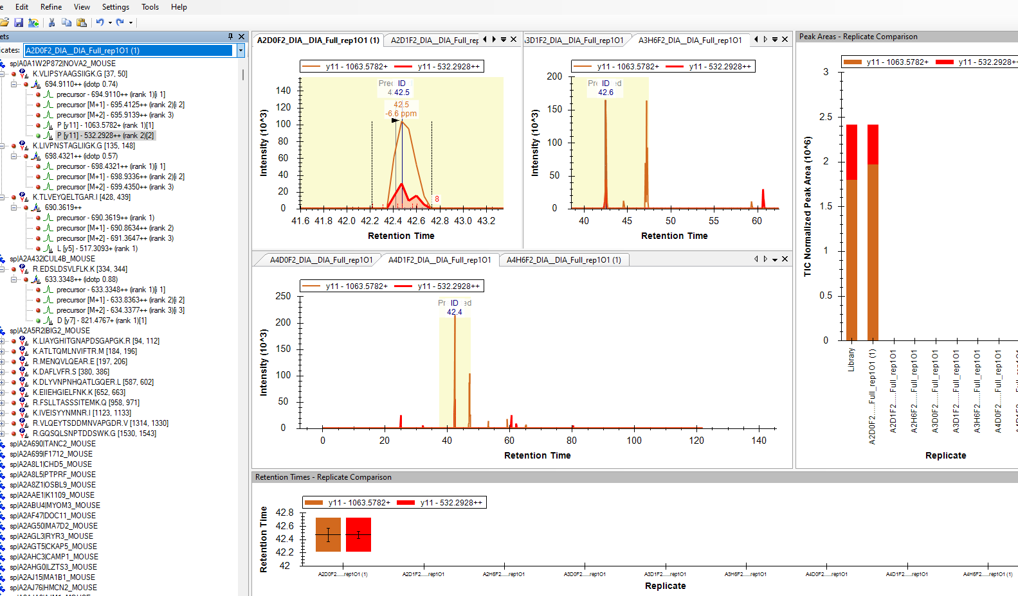
Task: Open the Replicates combo box dropdown
Action: coord(241,50)
